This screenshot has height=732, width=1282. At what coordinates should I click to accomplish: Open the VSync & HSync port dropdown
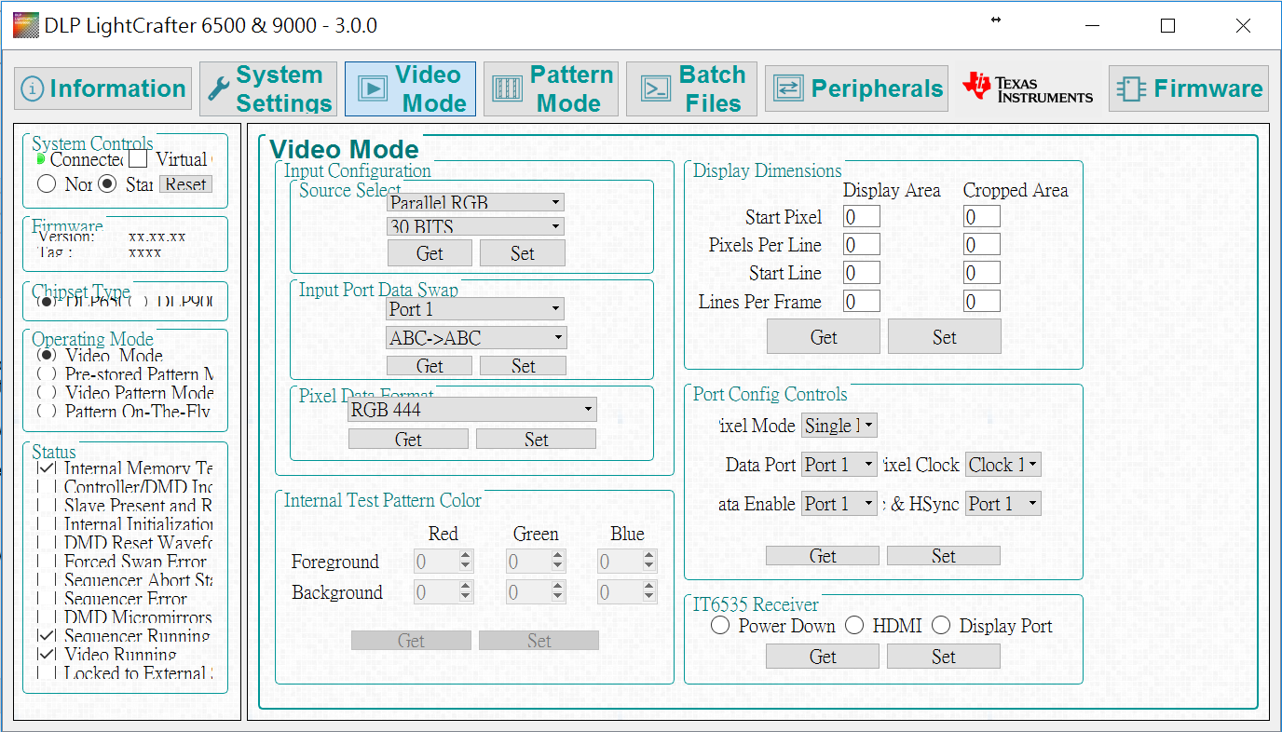coord(1003,504)
